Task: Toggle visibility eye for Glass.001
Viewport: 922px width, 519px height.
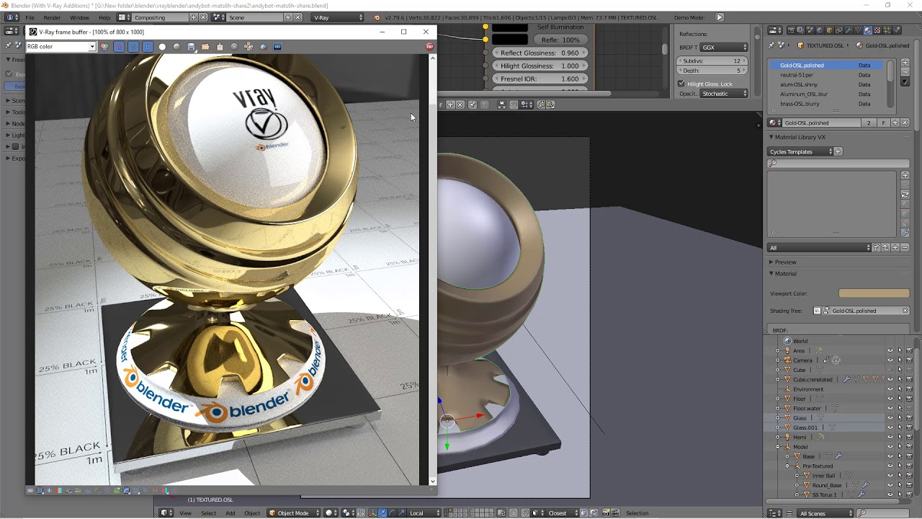Action: click(890, 427)
